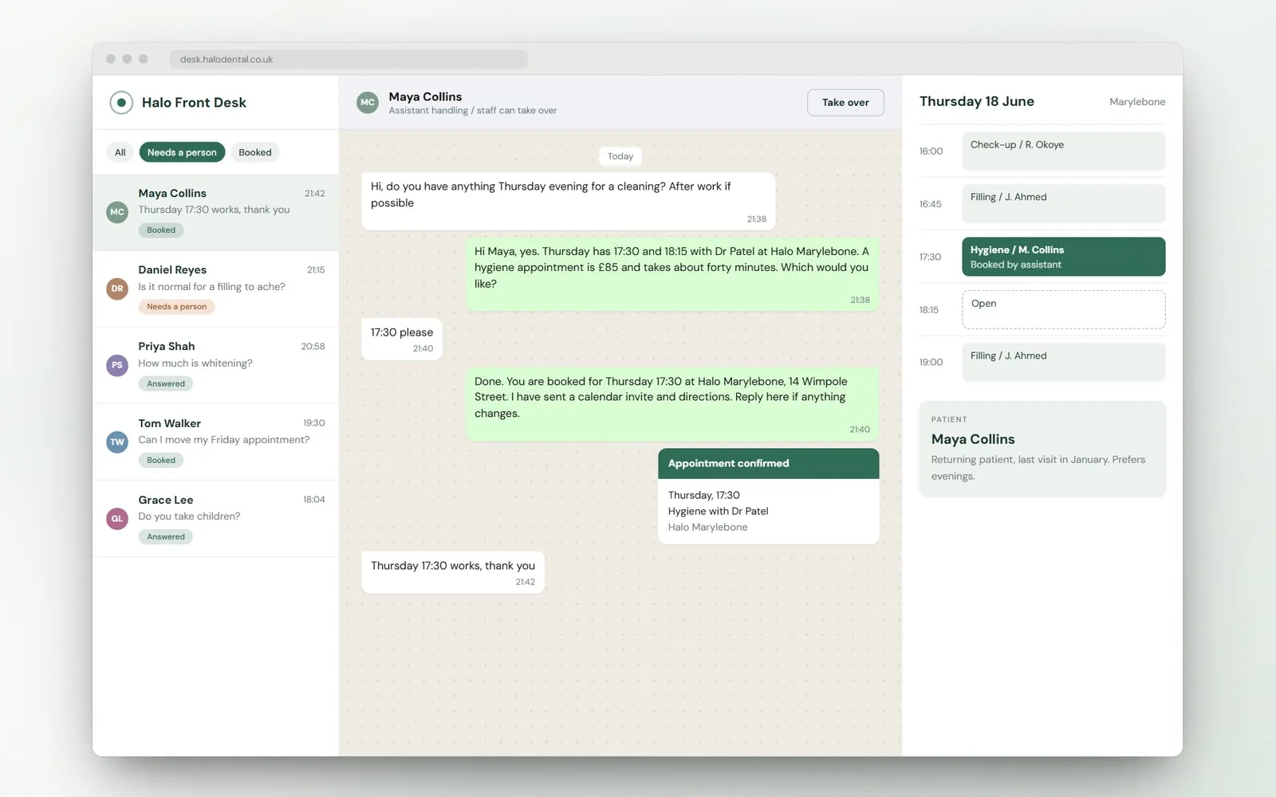Click Needs a person tag under Daniel Reyes
This screenshot has height=797, width=1276.
pos(177,307)
